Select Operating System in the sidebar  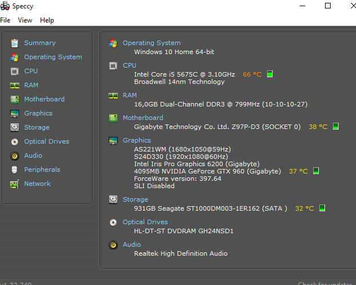click(53, 57)
